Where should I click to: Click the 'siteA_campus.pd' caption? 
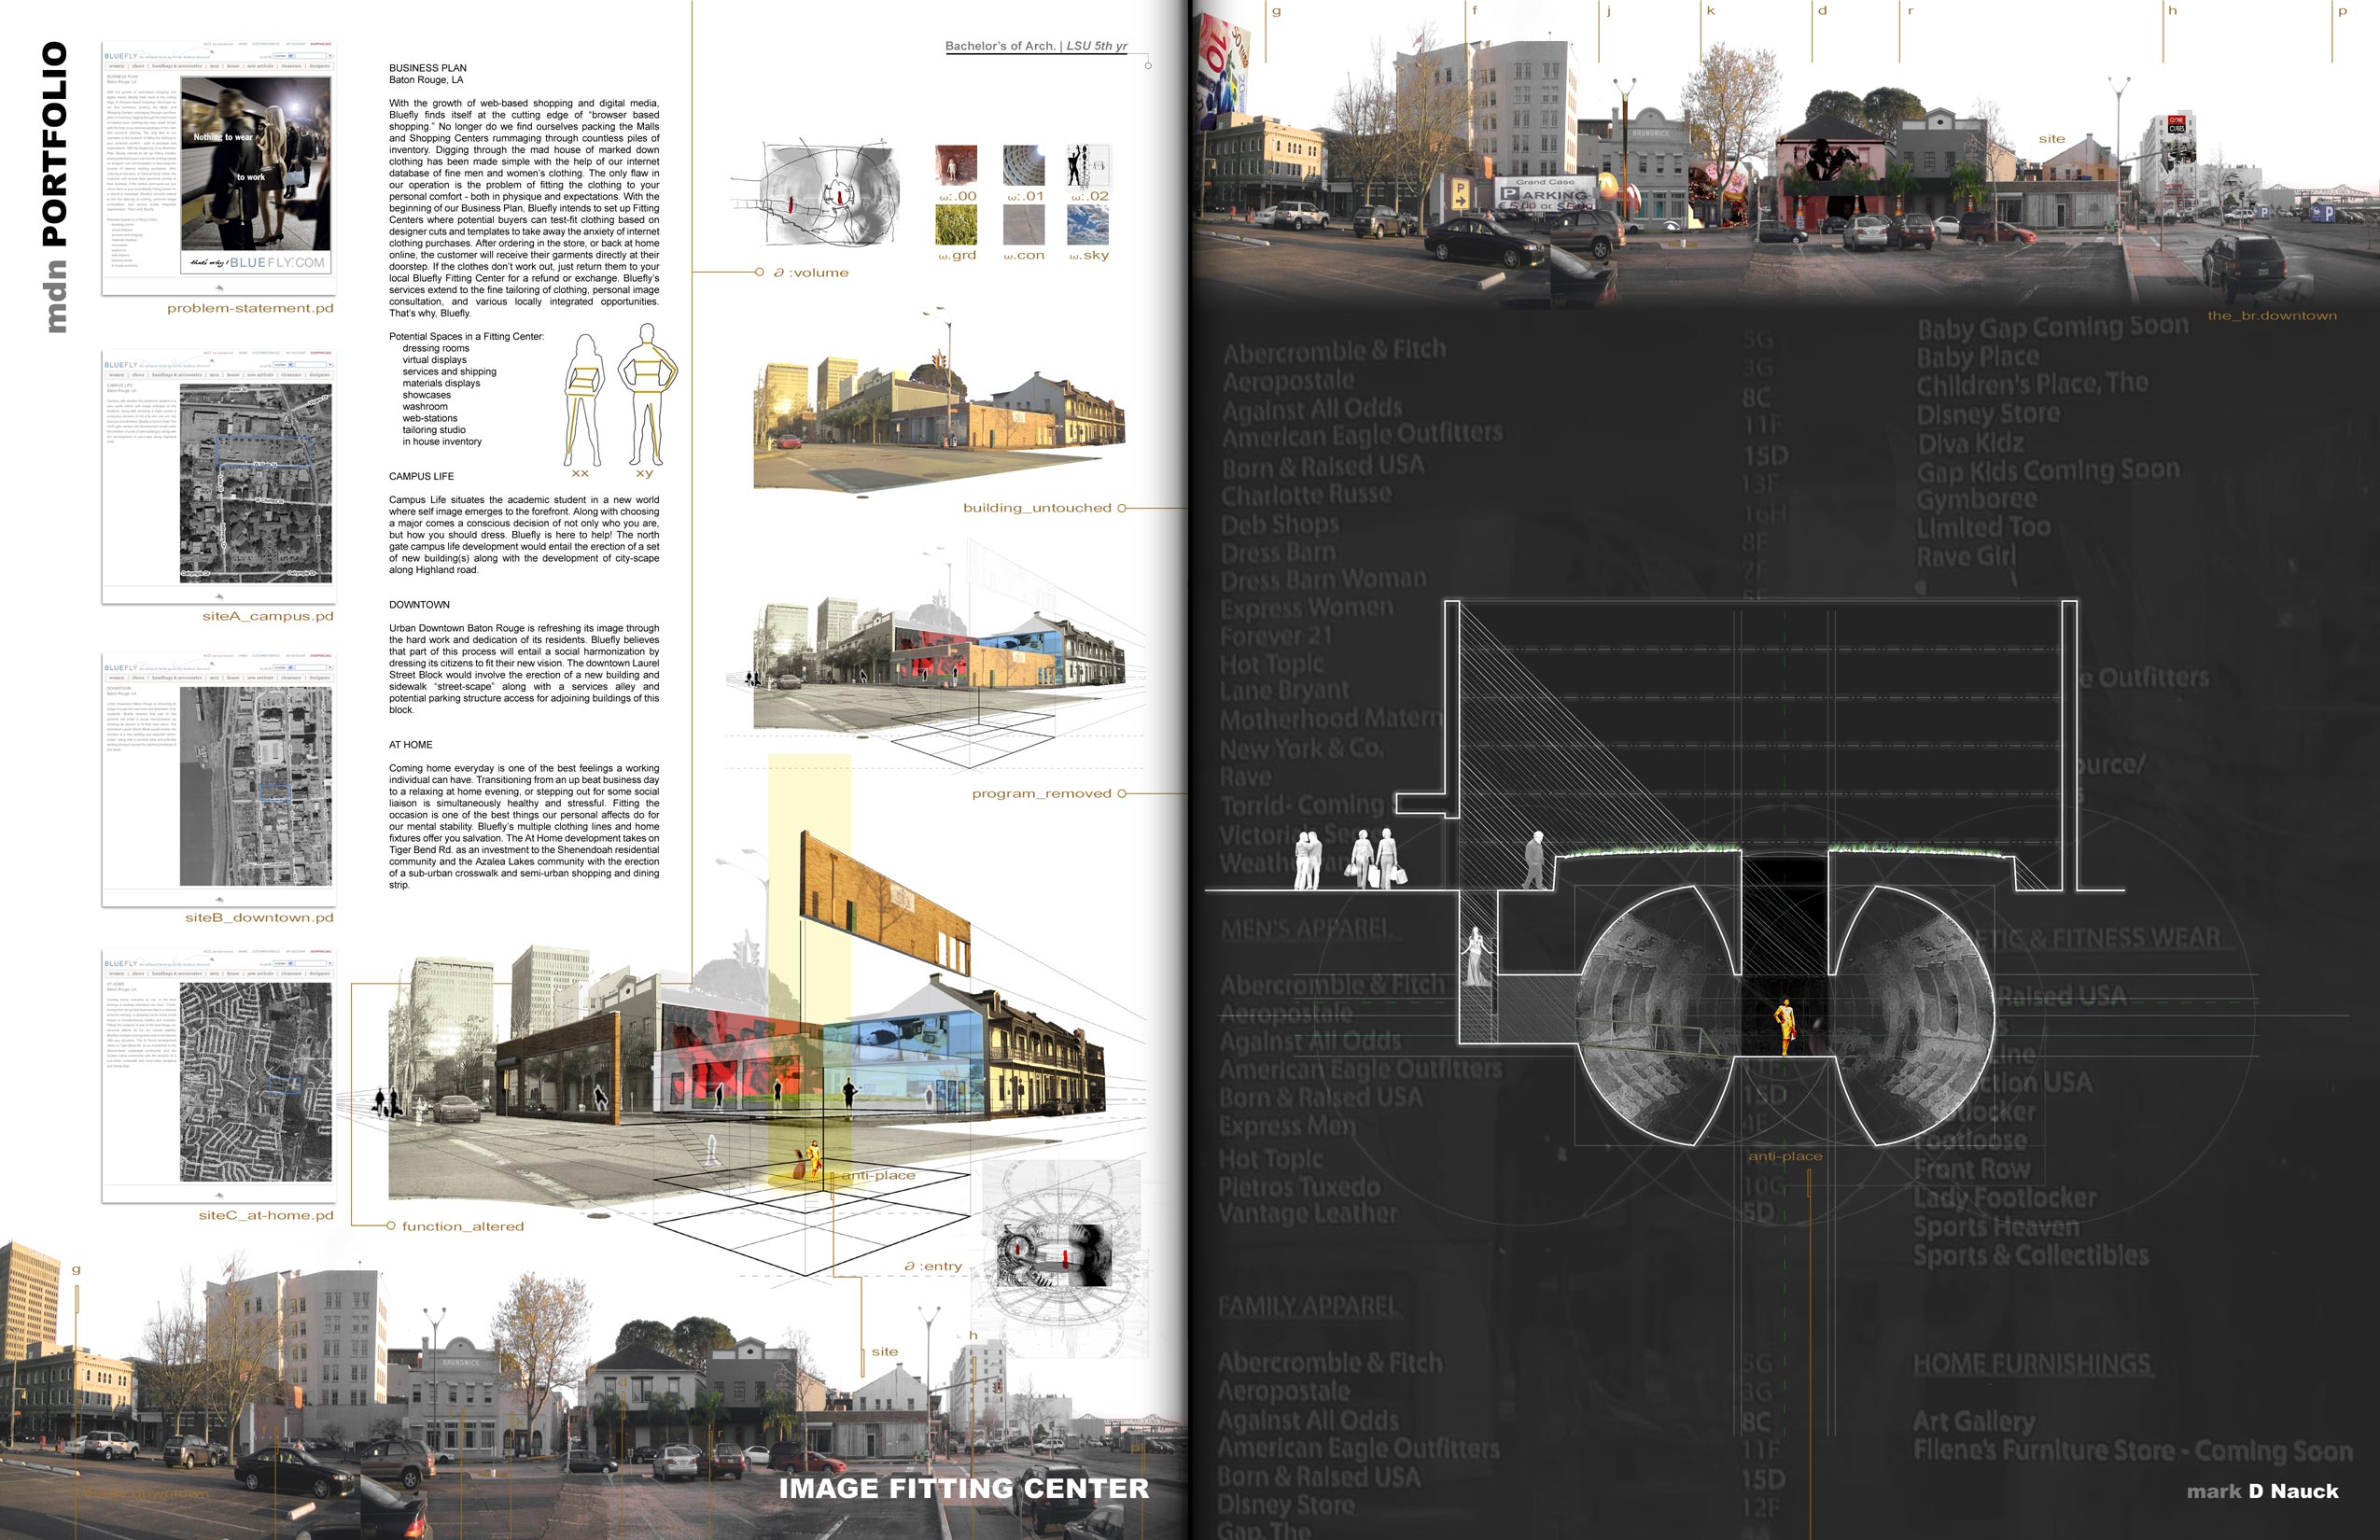[267, 616]
